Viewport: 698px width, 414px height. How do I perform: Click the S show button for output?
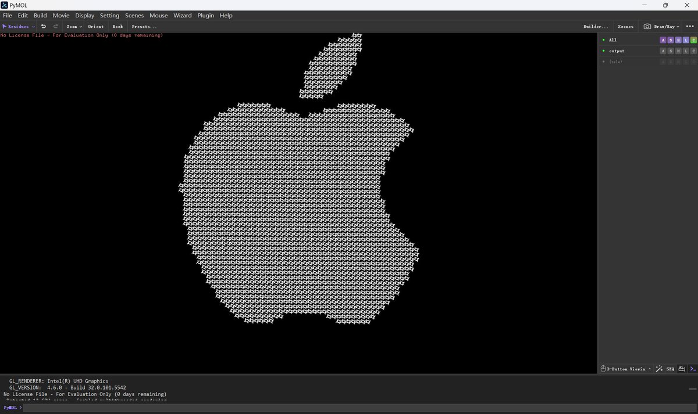671,51
